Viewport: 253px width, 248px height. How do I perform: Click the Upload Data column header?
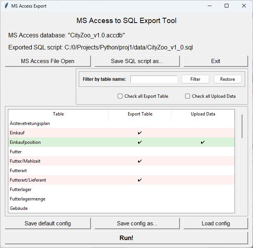coord(203,114)
